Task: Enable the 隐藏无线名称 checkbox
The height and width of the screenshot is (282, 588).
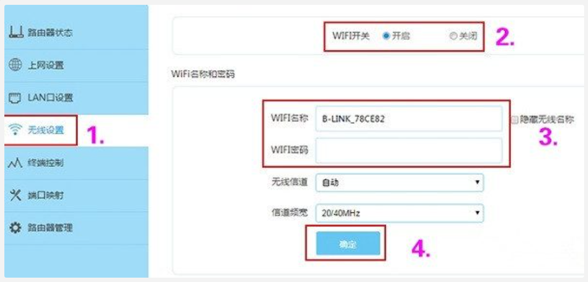Action: pyautogui.click(x=515, y=119)
